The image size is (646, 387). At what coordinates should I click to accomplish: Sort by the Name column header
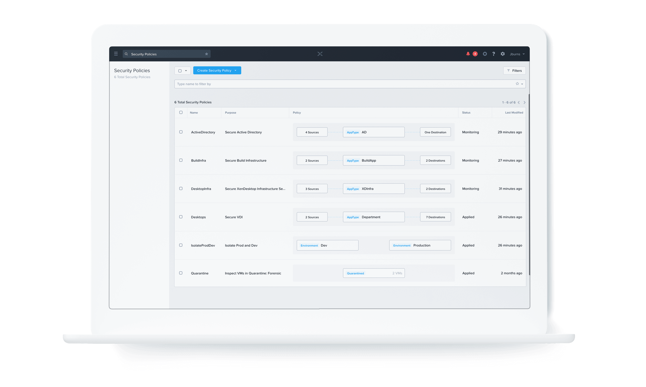[x=194, y=113]
